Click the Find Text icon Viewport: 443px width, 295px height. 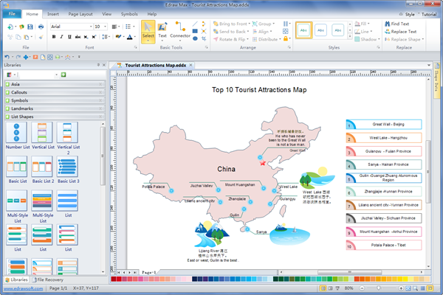coord(385,24)
